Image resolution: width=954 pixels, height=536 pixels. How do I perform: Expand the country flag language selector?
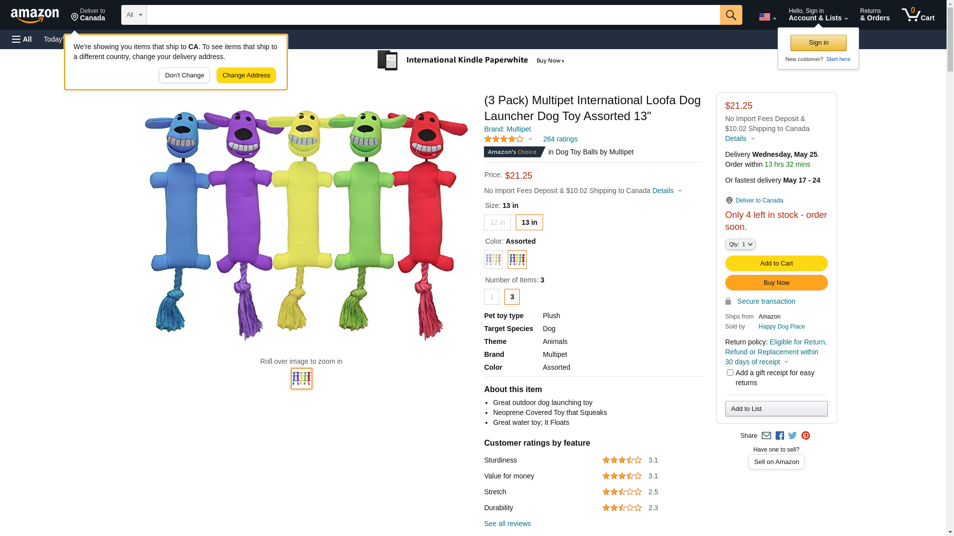coord(767,17)
